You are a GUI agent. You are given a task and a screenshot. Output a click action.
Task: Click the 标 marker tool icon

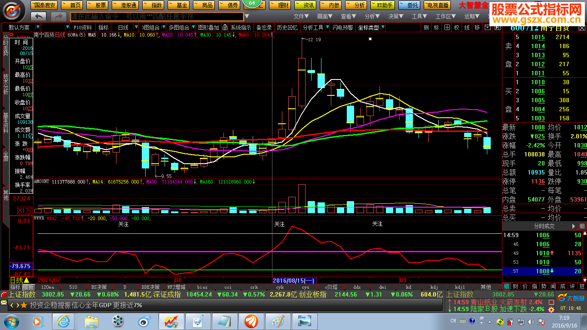436,27
